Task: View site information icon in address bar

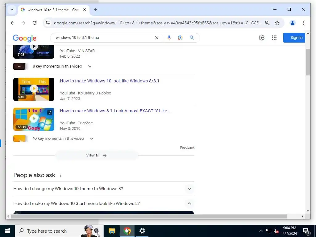Action: [48, 23]
